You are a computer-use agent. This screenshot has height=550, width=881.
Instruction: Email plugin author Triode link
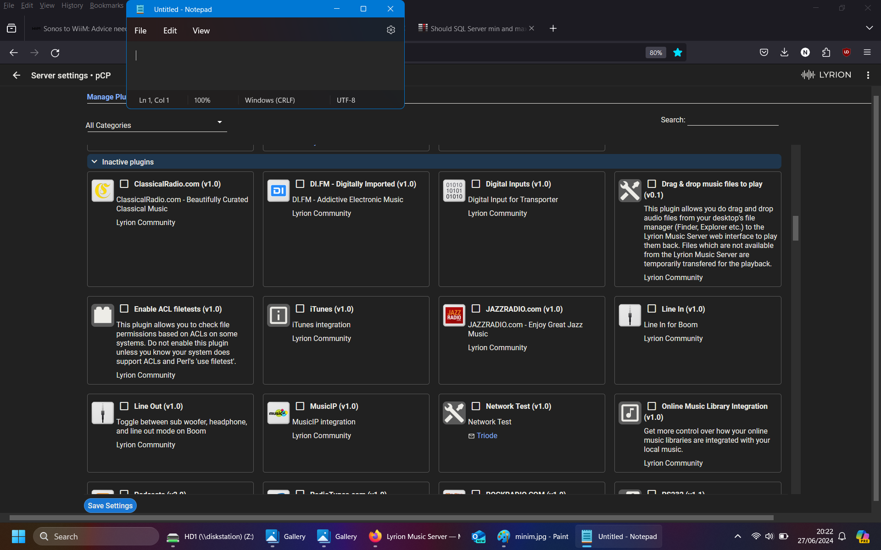tap(486, 435)
